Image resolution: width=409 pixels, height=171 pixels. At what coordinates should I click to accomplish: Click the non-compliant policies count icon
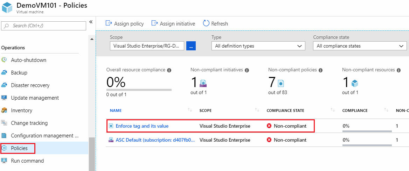coord(281,84)
